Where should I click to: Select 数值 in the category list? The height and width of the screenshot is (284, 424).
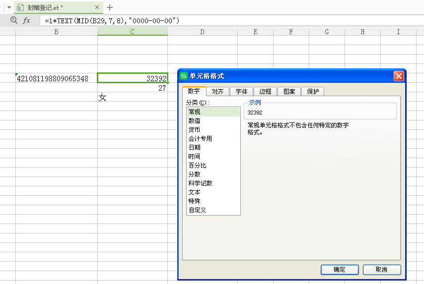tap(213, 120)
